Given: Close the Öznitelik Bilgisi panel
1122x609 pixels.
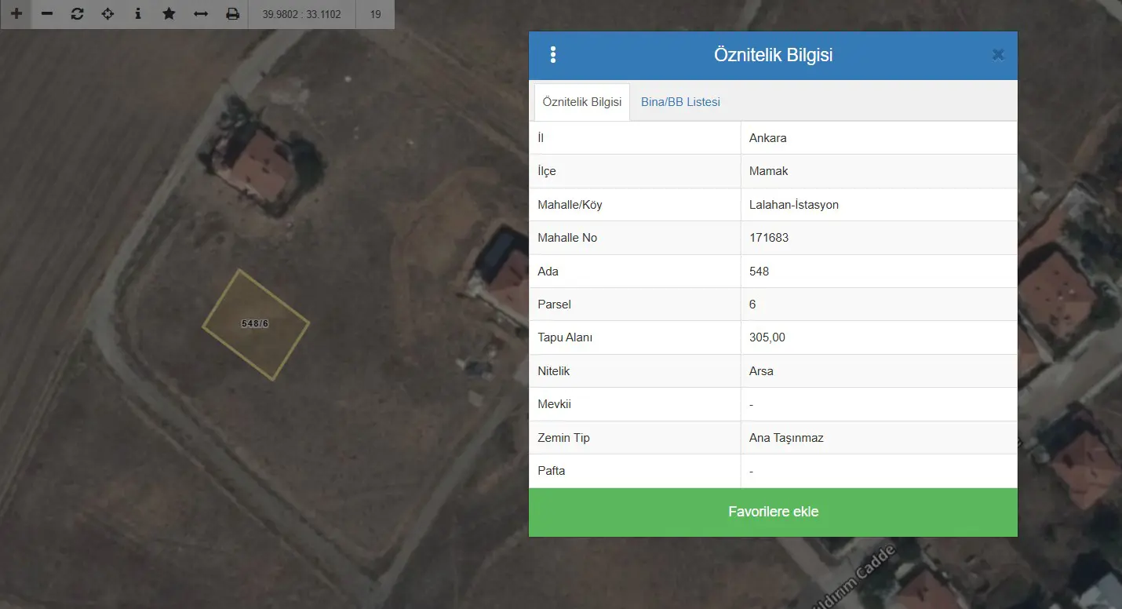Looking at the screenshot, I should coord(998,55).
